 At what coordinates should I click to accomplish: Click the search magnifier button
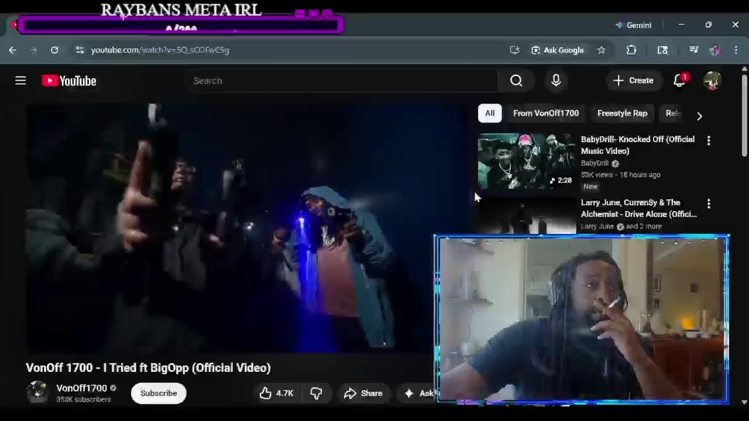click(516, 81)
